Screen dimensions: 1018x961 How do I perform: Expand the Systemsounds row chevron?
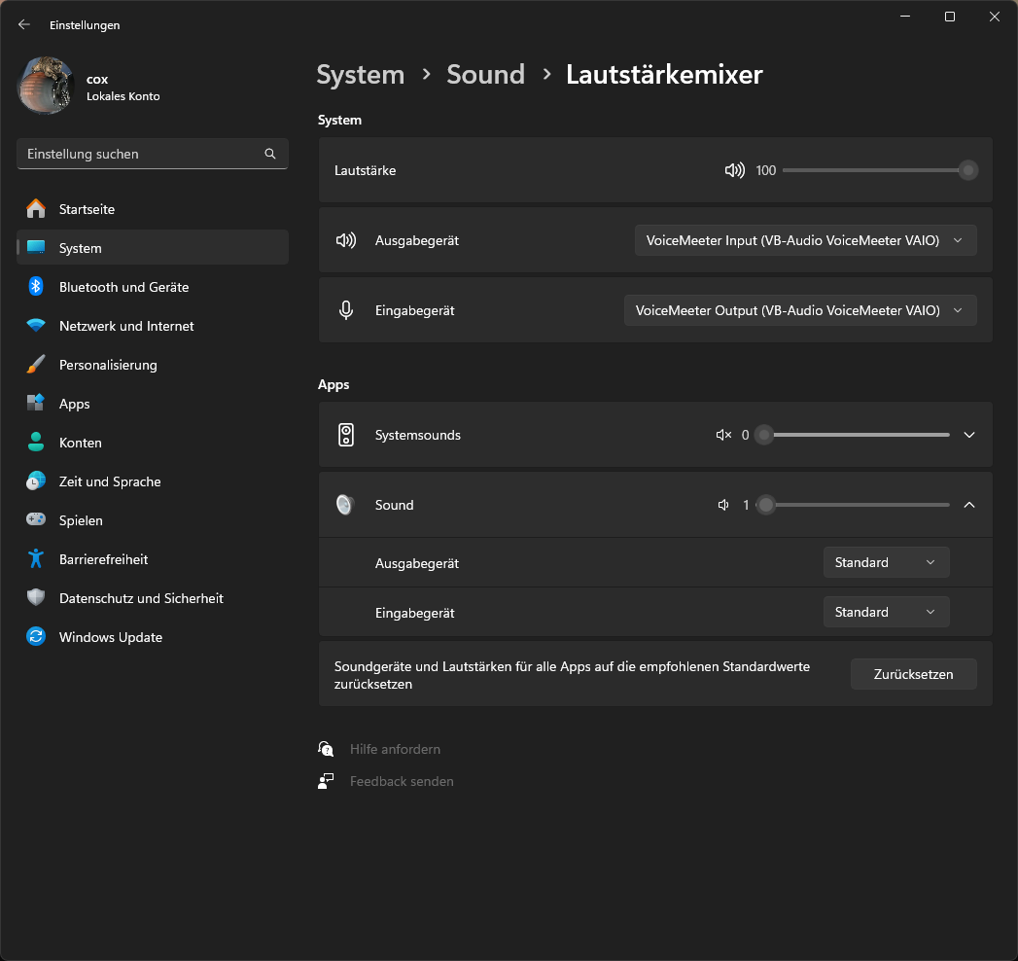coord(969,435)
